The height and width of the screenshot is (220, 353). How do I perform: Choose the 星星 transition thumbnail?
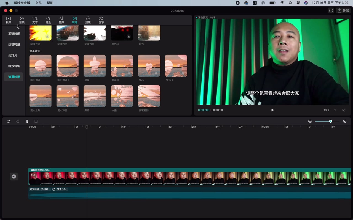(x=95, y=66)
